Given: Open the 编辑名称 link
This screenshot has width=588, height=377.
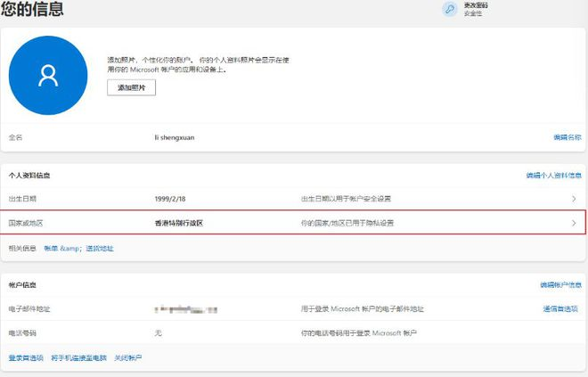Looking at the screenshot, I should (x=567, y=137).
